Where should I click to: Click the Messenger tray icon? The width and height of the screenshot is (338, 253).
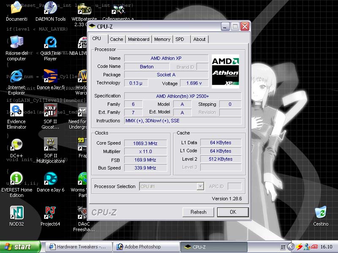pos(306,247)
